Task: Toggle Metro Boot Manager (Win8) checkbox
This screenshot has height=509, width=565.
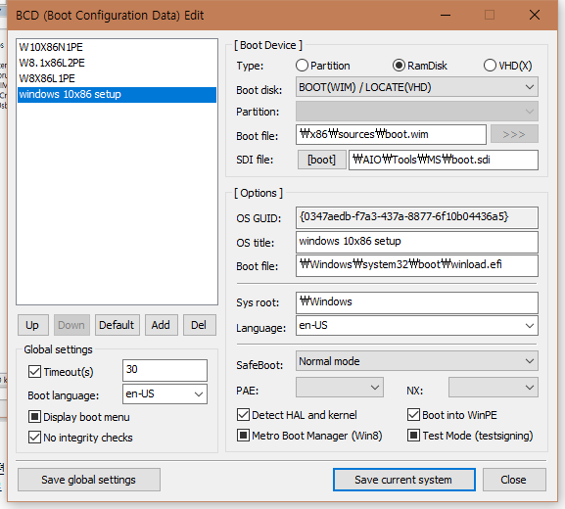Action: pyautogui.click(x=243, y=436)
